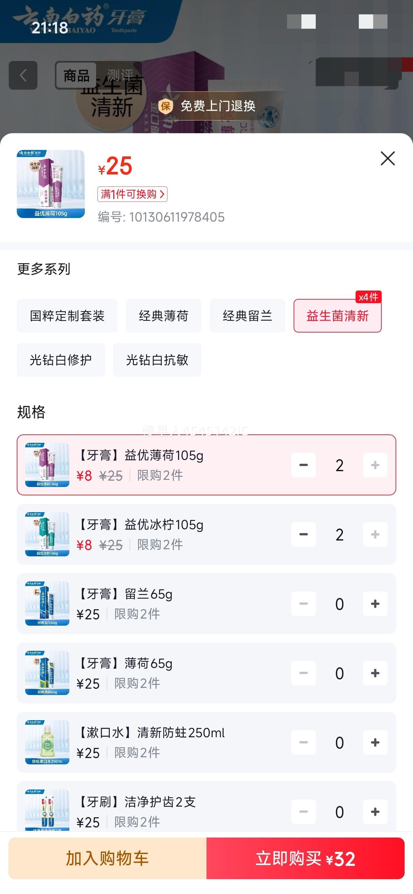Add one 洁净护齿2支 toothbrush with plus
Viewport: 413px width, 894px height.
point(375,812)
